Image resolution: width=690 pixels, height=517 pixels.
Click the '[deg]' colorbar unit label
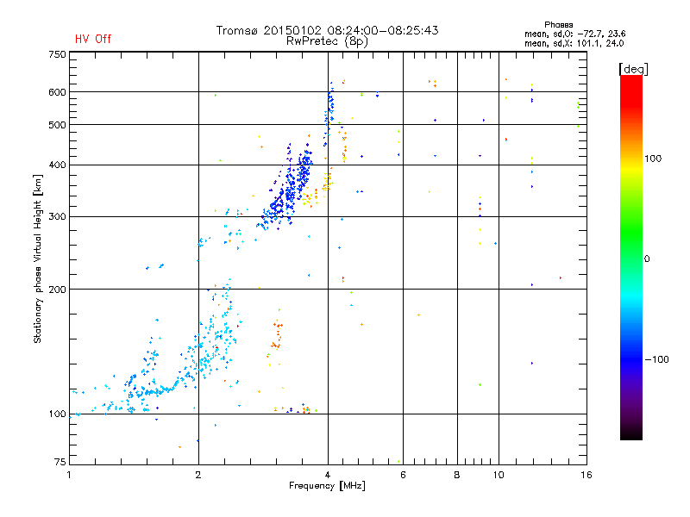[633, 69]
